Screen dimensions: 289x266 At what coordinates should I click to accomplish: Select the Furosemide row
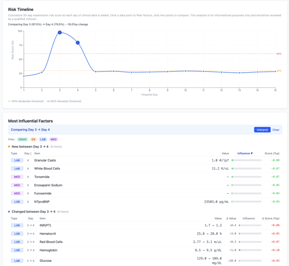tap(145, 193)
